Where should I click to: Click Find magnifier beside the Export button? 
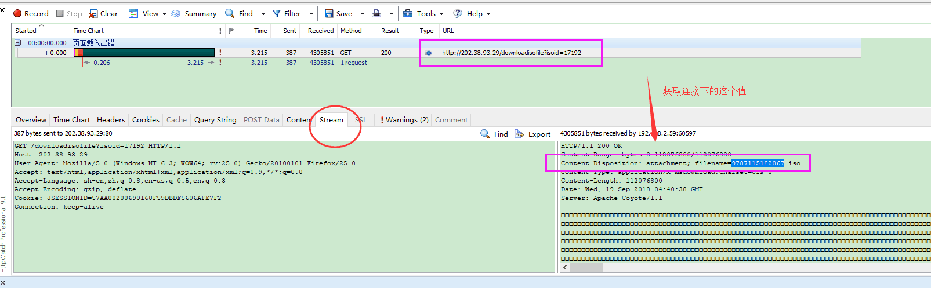coord(485,134)
